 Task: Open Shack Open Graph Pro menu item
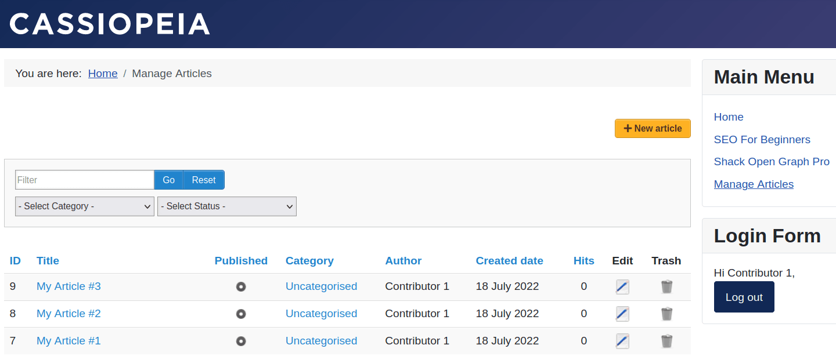(772, 162)
